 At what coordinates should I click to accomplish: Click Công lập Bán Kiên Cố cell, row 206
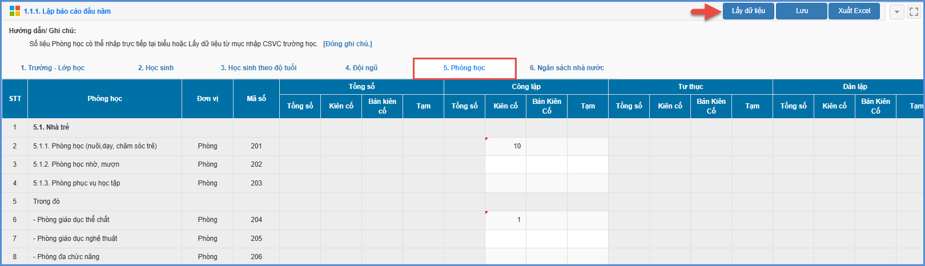point(546,256)
